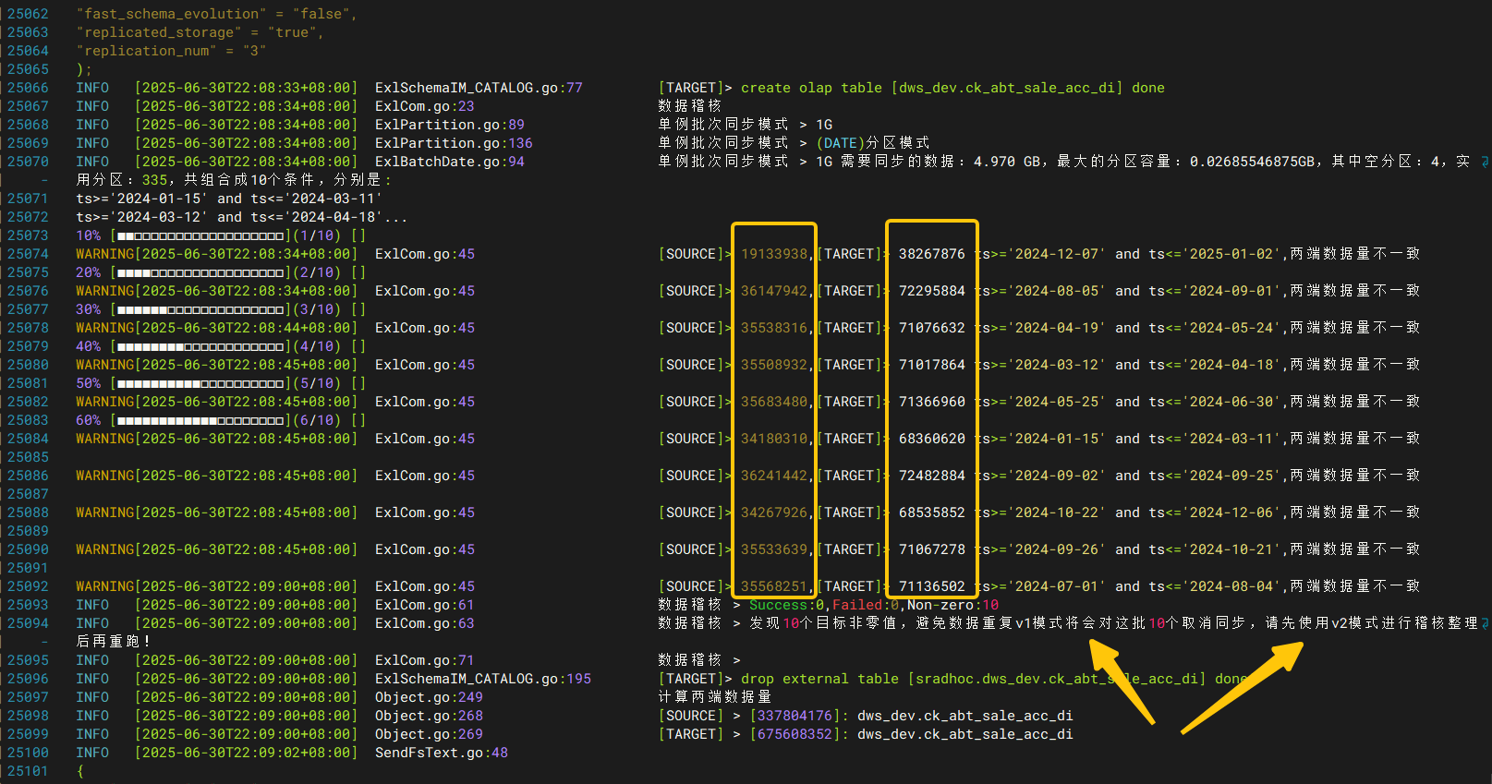Click the 50% (5/10) progress bar line

click(x=221, y=383)
